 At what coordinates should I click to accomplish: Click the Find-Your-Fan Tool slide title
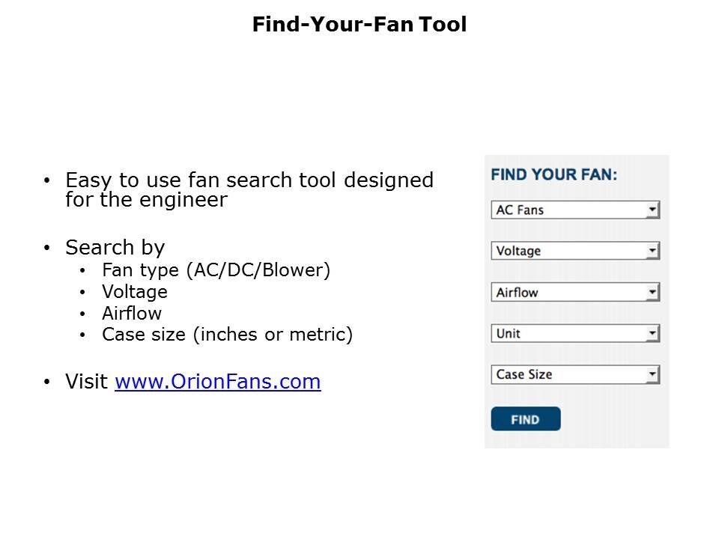pyautogui.click(x=359, y=25)
